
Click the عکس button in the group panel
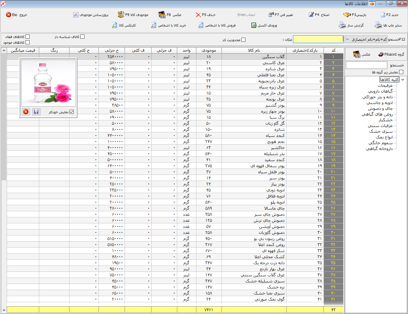[362, 54]
